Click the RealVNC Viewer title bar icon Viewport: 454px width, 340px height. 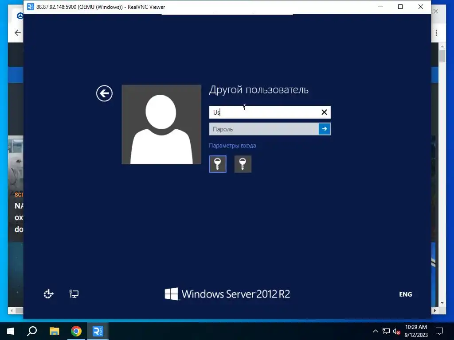(30, 7)
